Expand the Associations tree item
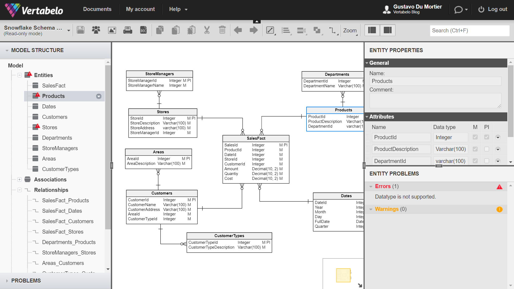The width and height of the screenshot is (514, 289). coord(20,180)
